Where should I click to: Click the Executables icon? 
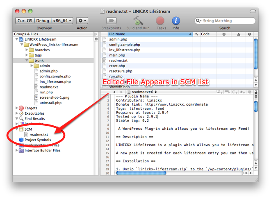21,113
